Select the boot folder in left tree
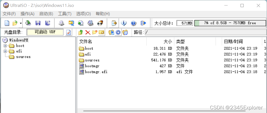 tap(20, 46)
